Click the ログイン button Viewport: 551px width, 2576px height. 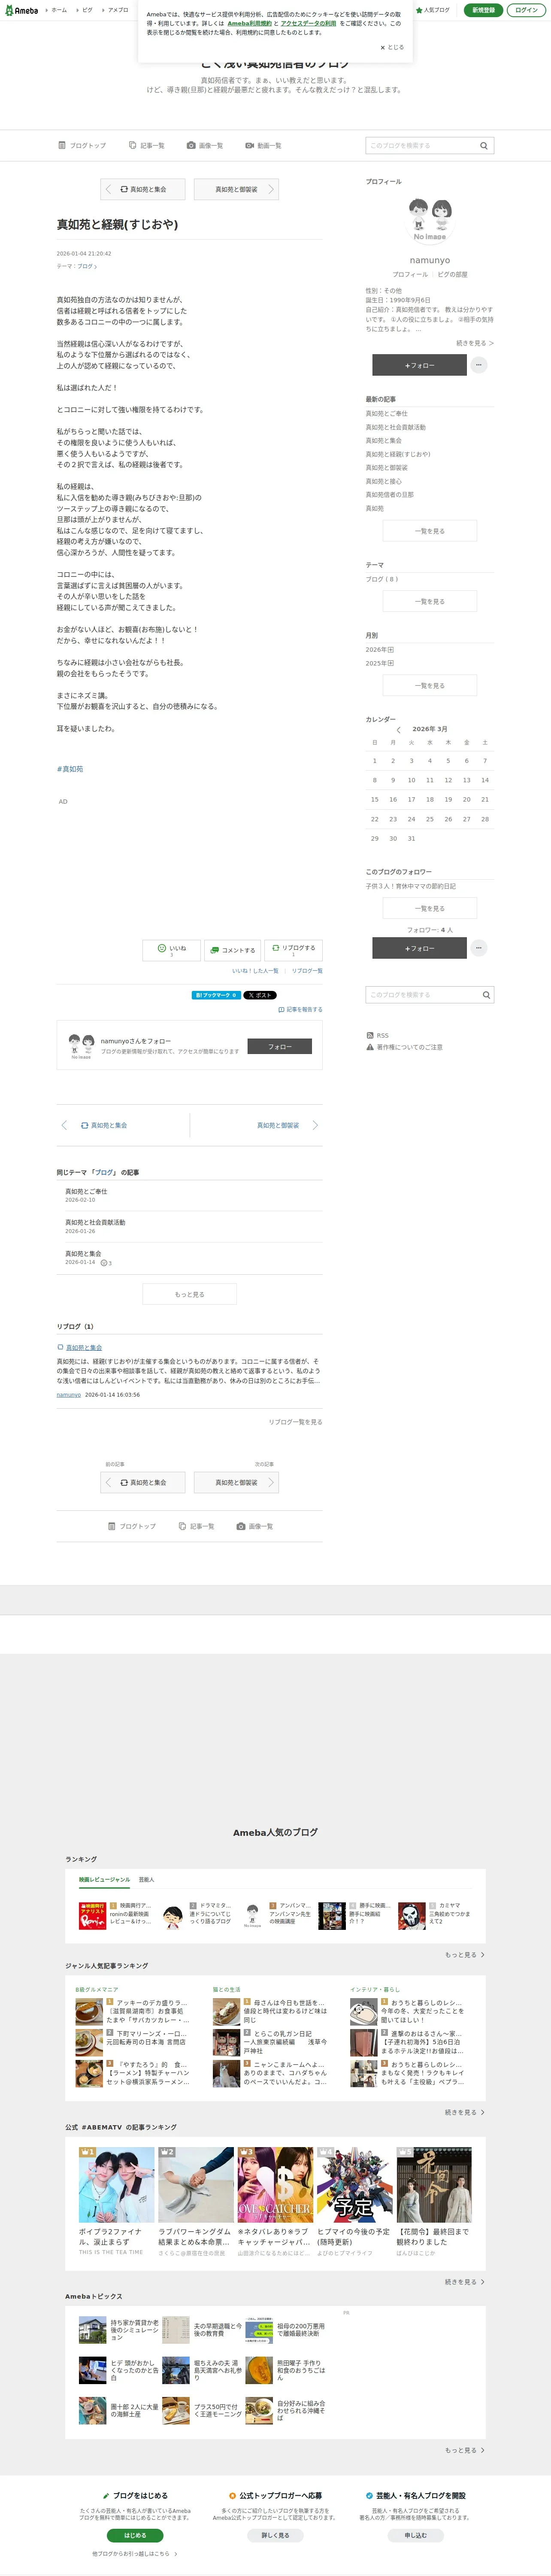(526, 10)
